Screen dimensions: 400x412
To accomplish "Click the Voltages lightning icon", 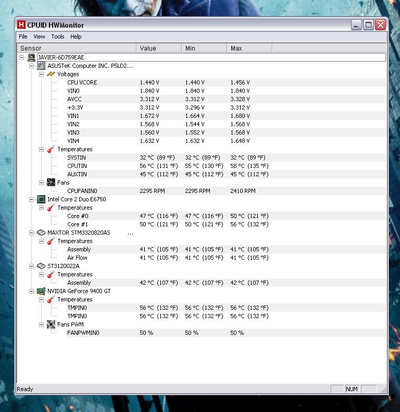I will [51, 74].
